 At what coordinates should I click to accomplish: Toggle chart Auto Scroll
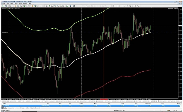tap(61, 6)
